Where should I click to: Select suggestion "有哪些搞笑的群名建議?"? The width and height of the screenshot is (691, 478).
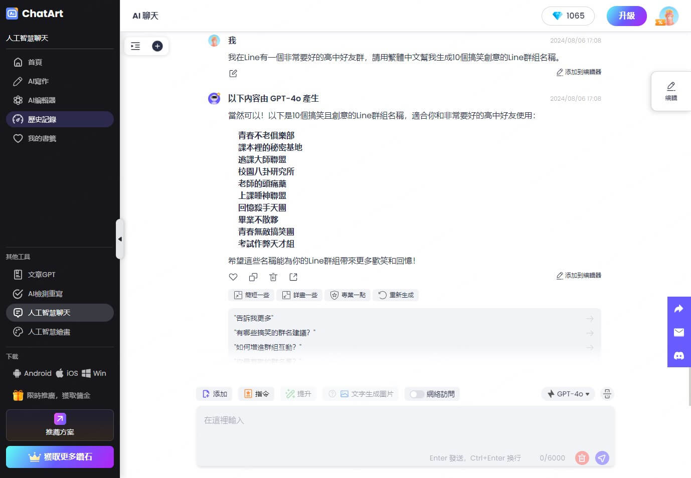pyautogui.click(x=414, y=333)
